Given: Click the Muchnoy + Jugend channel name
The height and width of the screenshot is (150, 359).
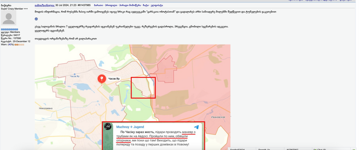Looking at the screenshot, I should tap(130, 127).
